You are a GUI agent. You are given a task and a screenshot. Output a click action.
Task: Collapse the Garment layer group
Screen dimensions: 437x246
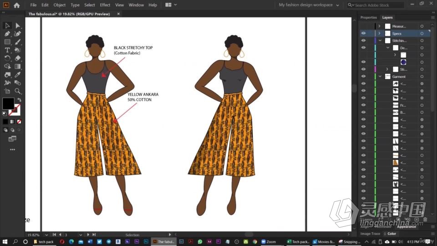[x=380, y=77]
